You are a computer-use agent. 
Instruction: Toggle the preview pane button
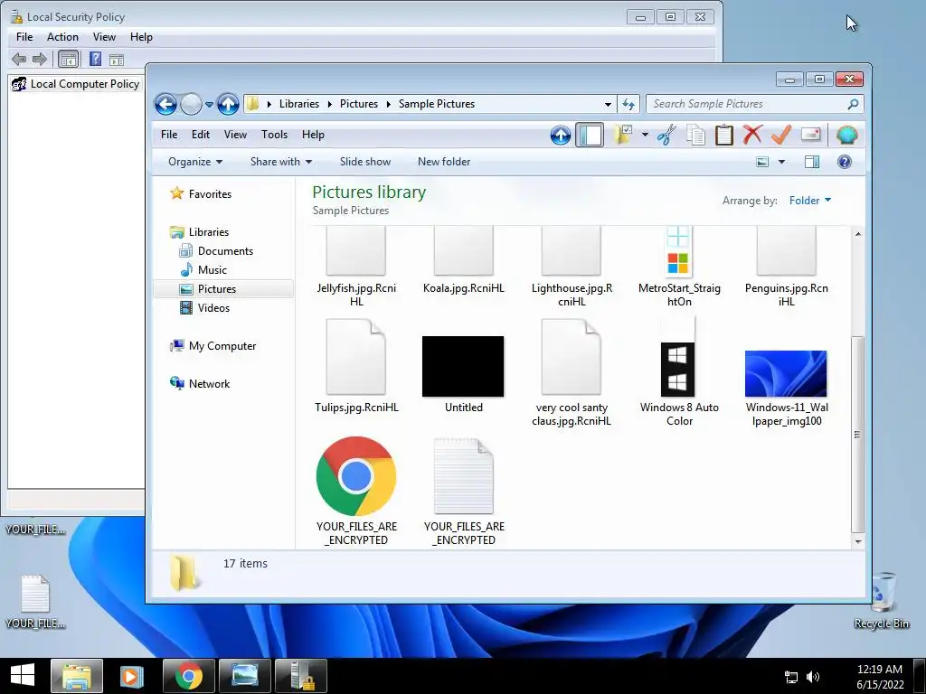(812, 162)
